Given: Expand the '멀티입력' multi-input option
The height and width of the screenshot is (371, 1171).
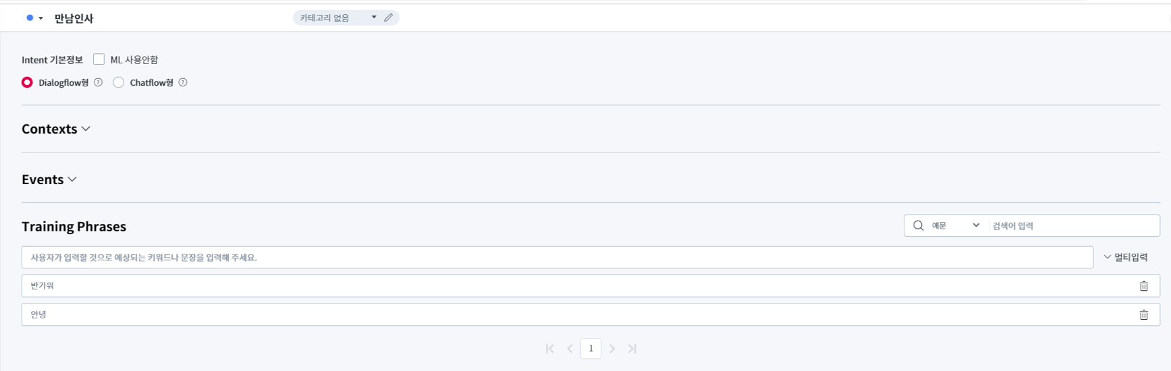Looking at the screenshot, I should point(1125,257).
